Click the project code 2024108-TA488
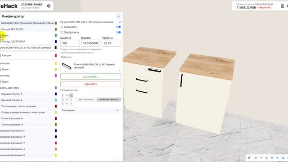Image resolution: width=288 pixels, height=162 pixels. 31,4
